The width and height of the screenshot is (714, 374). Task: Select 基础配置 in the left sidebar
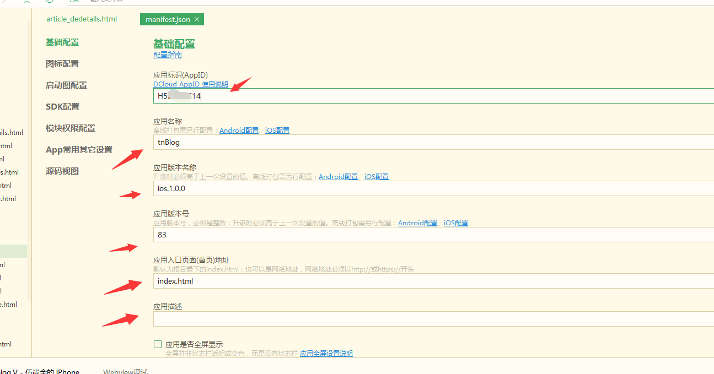click(x=62, y=42)
